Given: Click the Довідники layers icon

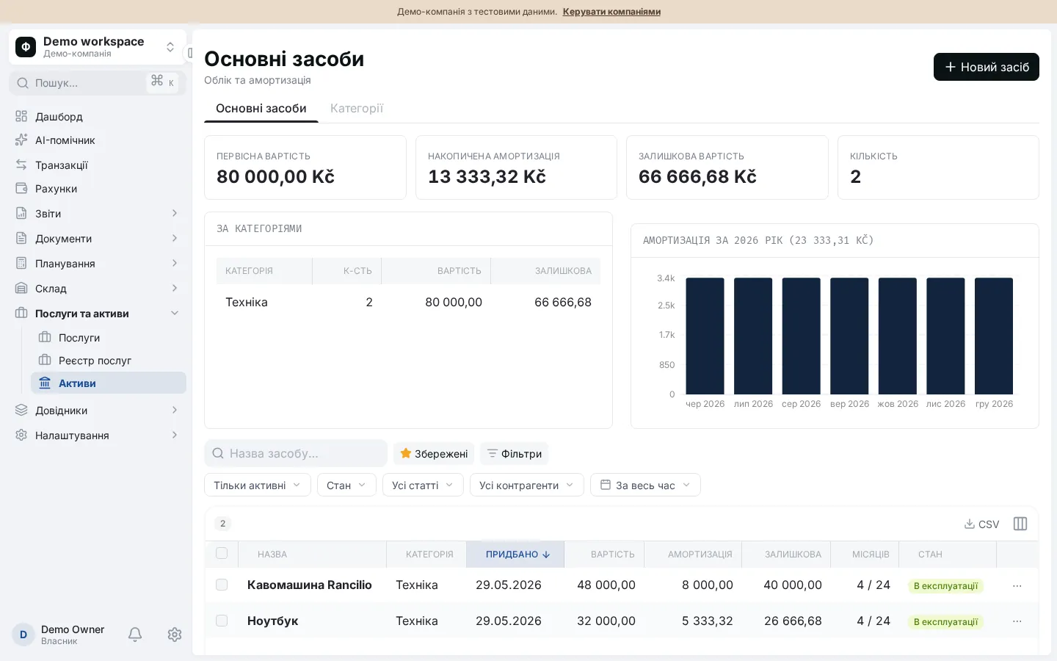Looking at the screenshot, I should (21, 411).
